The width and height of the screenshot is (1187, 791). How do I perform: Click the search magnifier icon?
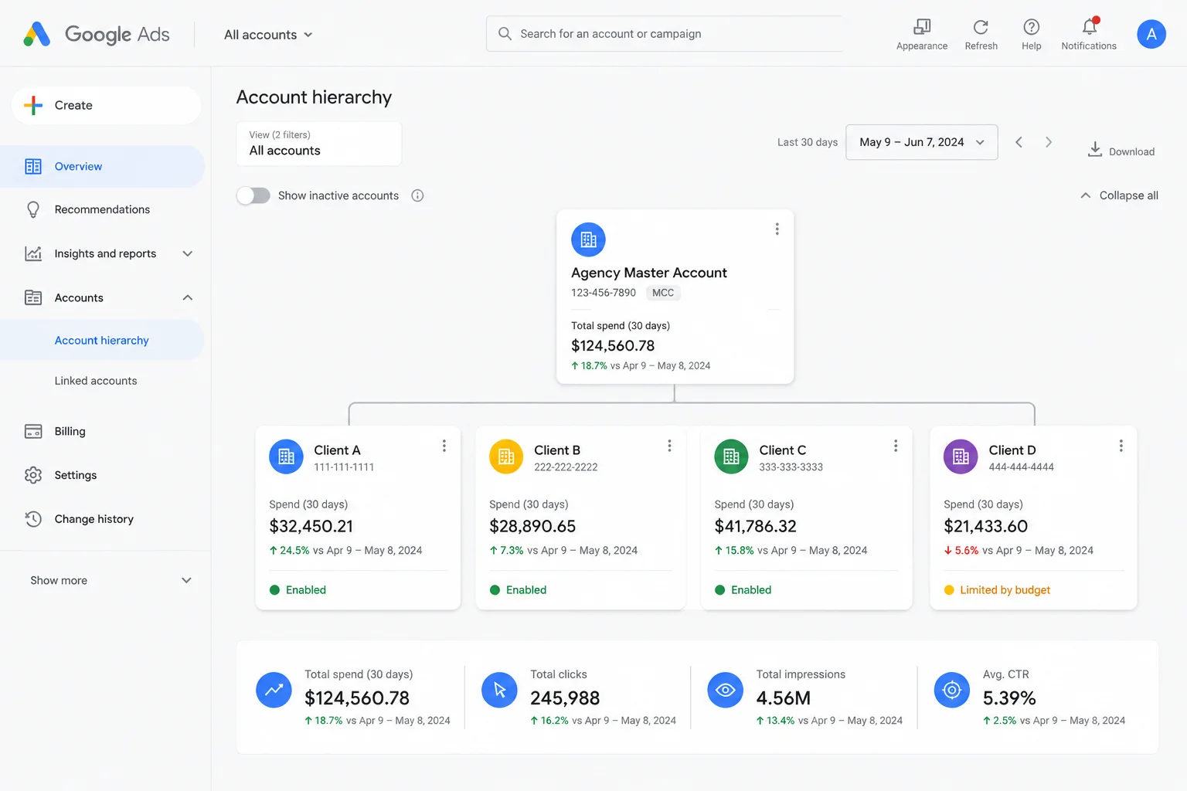[505, 34]
